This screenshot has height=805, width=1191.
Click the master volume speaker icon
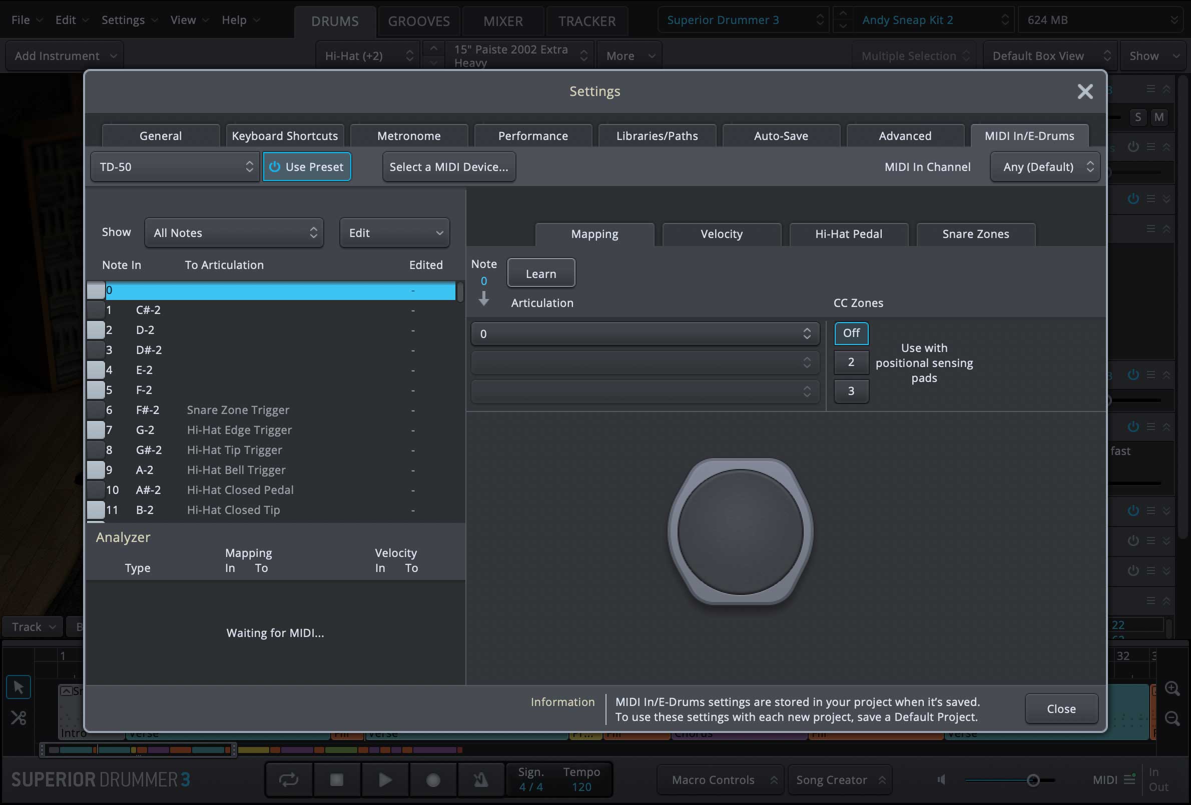pyautogui.click(x=941, y=779)
